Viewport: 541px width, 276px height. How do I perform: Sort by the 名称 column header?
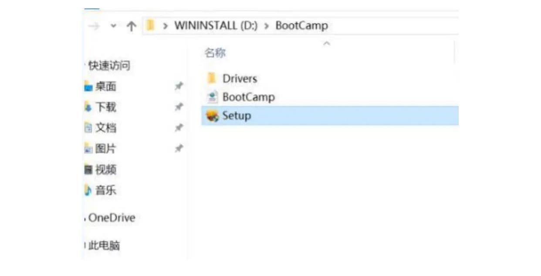(x=215, y=53)
